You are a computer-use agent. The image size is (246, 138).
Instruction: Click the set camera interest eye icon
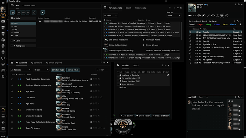point(222,16)
